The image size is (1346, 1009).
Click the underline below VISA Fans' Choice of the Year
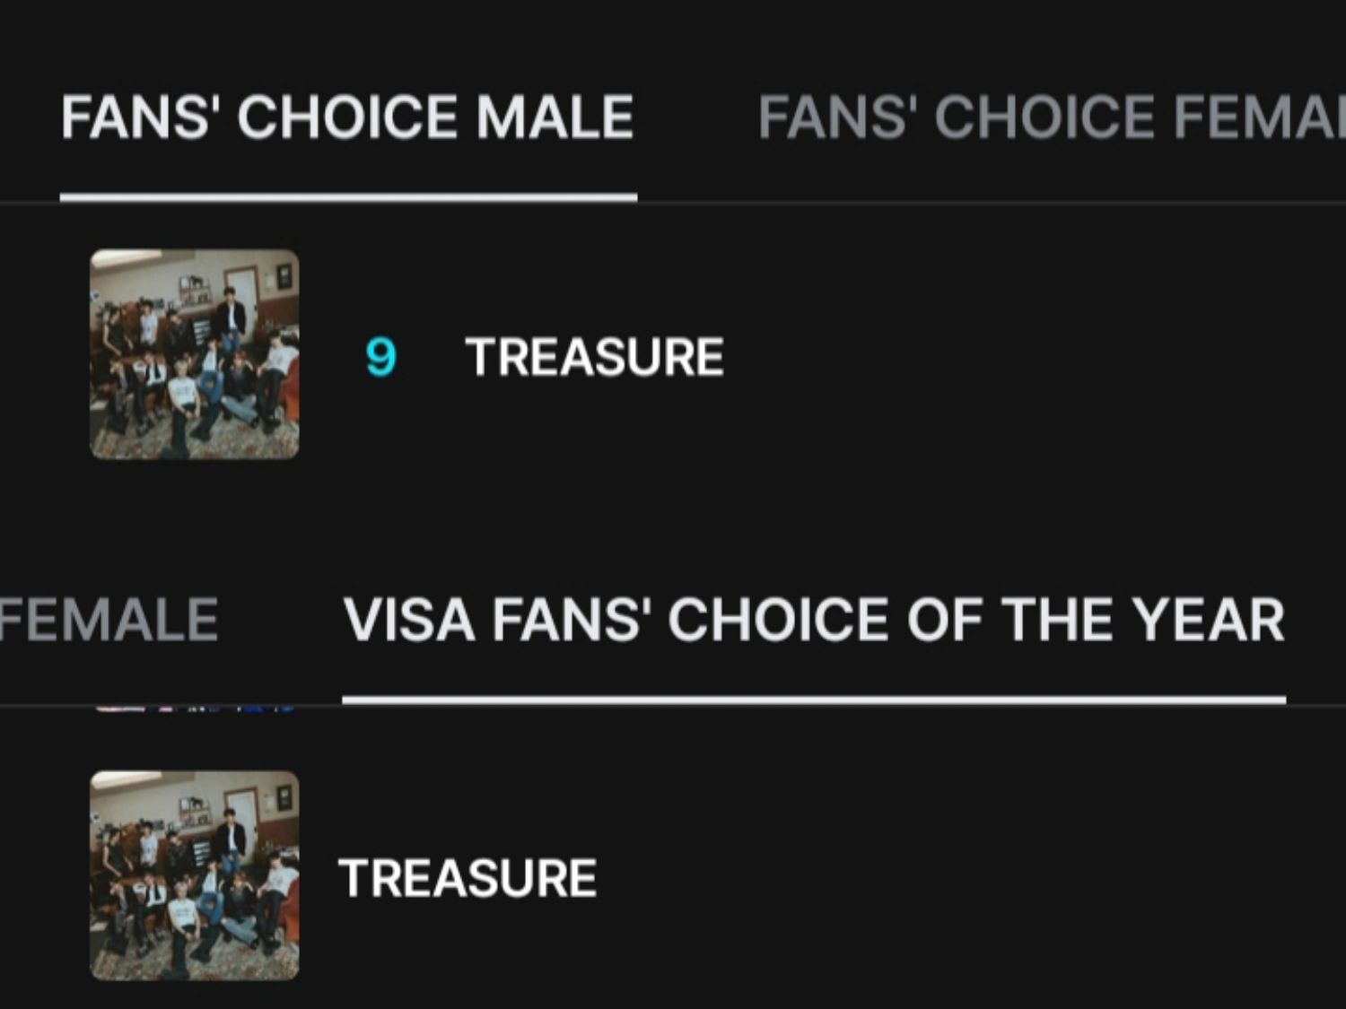point(813,699)
